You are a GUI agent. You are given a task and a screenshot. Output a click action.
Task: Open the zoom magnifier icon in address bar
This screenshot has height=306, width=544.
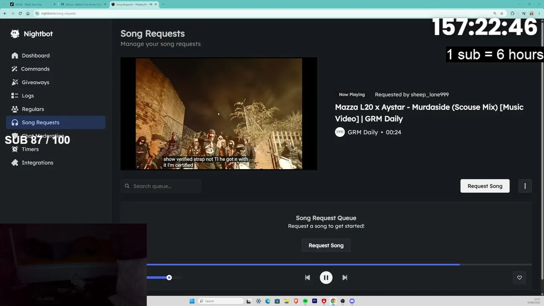pyautogui.click(x=495, y=14)
